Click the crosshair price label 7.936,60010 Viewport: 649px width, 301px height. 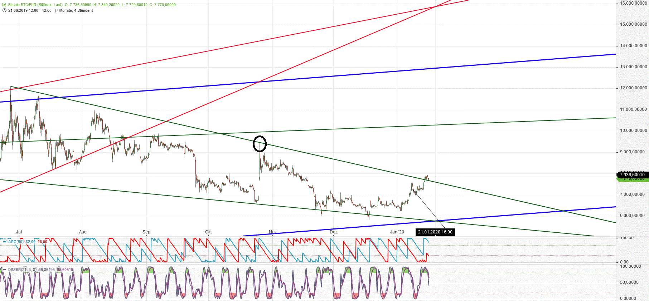coord(633,175)
